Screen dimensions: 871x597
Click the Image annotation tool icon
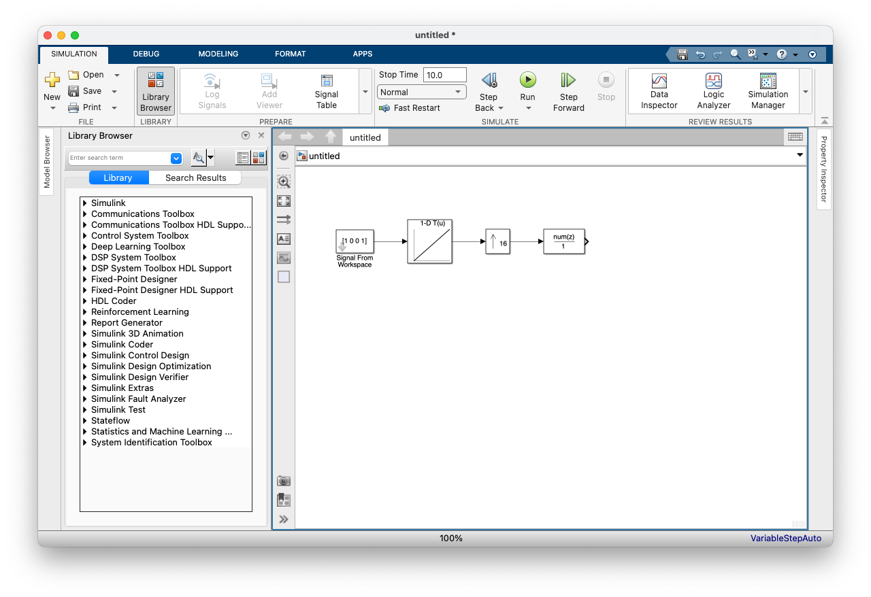click(x=284, y=258)
